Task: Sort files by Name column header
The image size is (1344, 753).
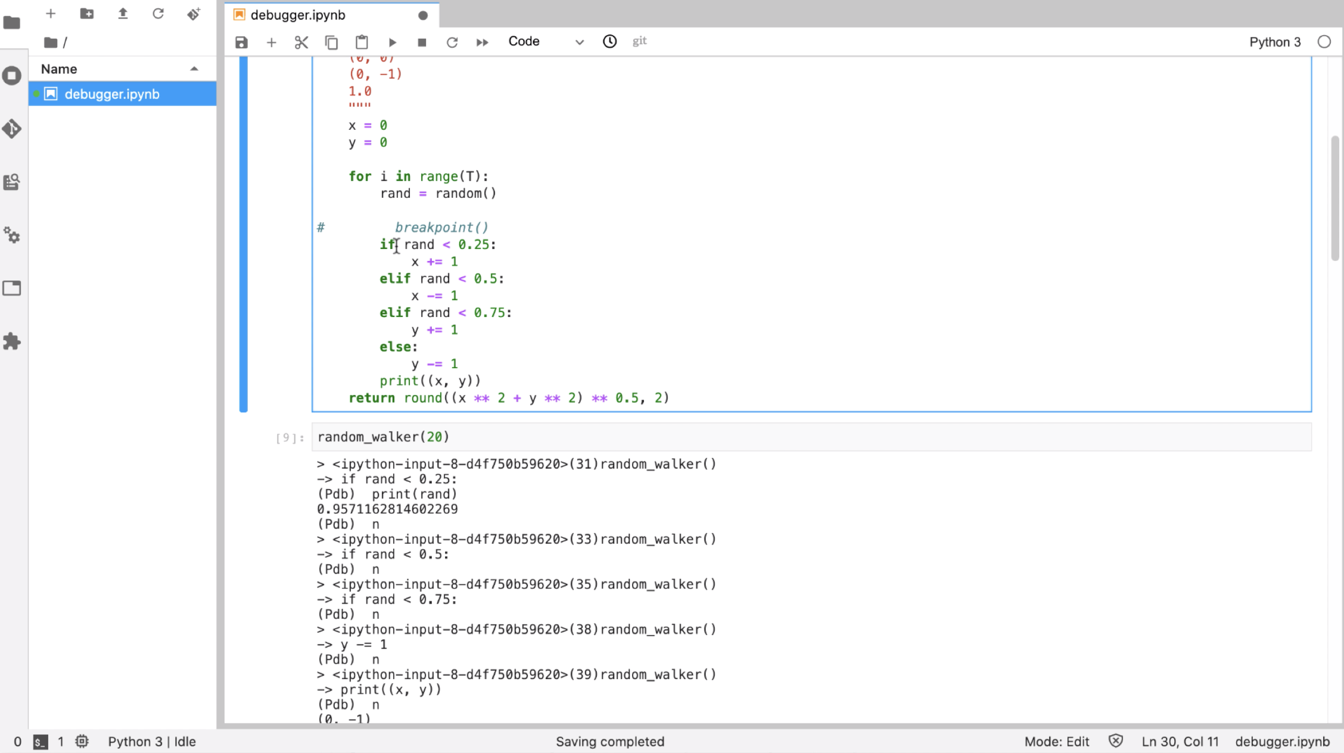Action: pos(59,69)
